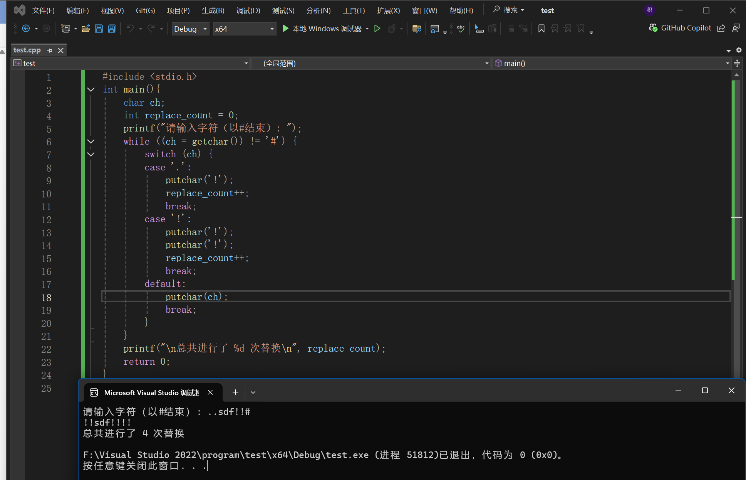Open the 调试(D) menu
Viewport: 746px width, 480px height.
pyautogui.click(x=248, y=10)
